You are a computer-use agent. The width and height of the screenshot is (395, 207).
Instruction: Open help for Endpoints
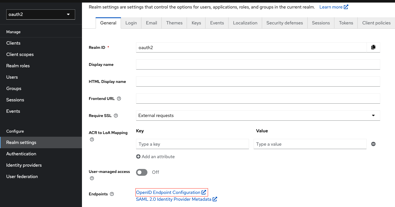(112, 194)
